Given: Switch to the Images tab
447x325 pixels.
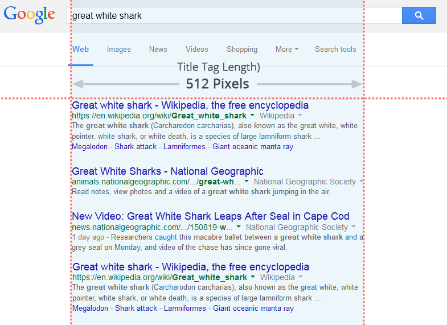Looking at the screenshot, I should coord(118,50).
